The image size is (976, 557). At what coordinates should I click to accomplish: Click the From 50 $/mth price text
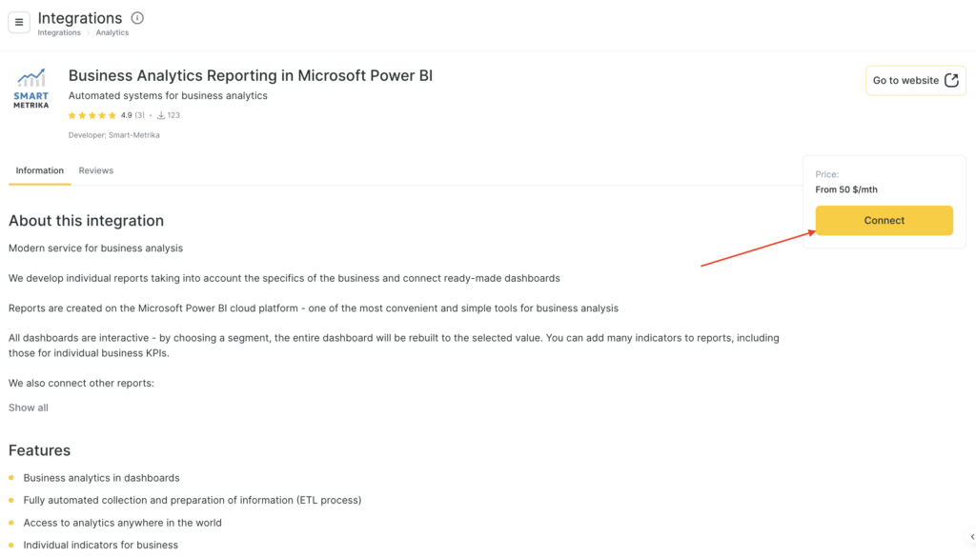tap(846, 189)
